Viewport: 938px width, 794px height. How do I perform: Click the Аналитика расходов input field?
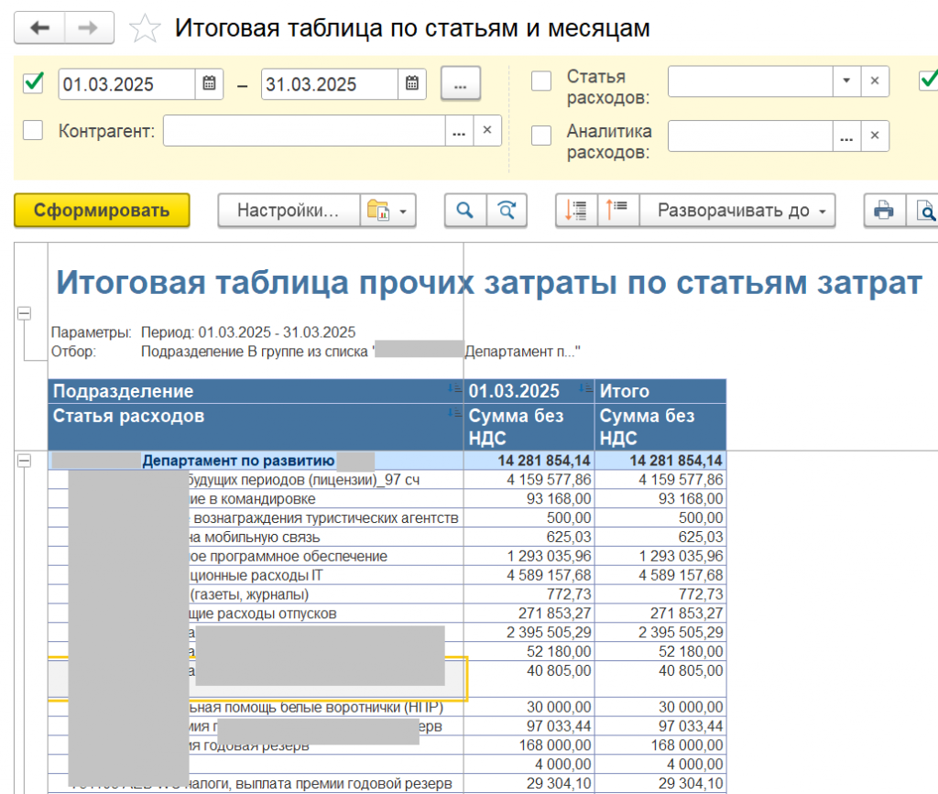(750, 136)
